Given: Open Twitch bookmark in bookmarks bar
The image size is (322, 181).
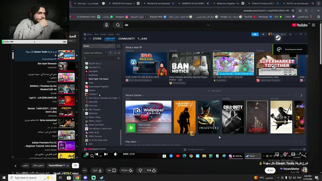Looking at the screenshot, I should coord(290,17).
